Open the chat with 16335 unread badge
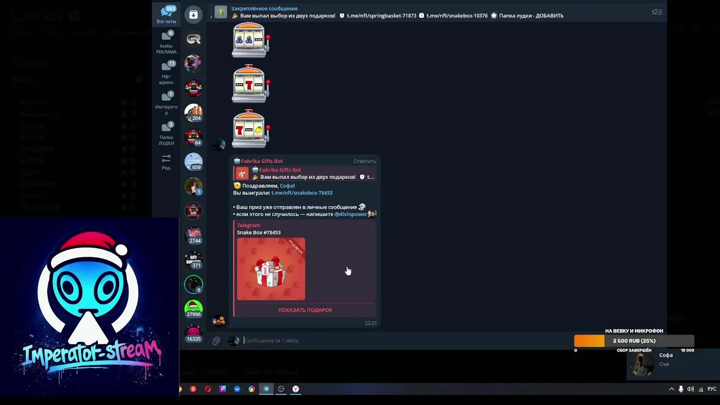 point(193,334)
